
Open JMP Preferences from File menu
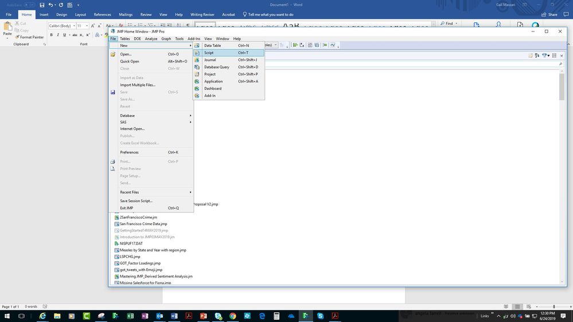(x=151, y=152)
